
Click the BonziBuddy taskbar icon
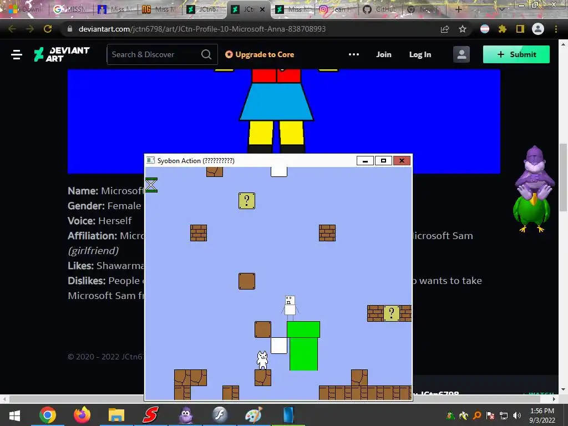pos(186,415)
